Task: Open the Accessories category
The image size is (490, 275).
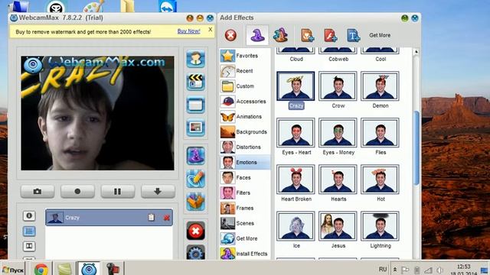Action: point(245,102)
